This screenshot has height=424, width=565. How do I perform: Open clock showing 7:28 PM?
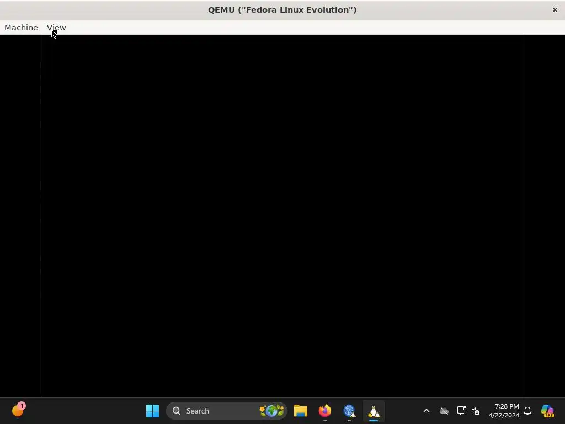tap(504, 411)
